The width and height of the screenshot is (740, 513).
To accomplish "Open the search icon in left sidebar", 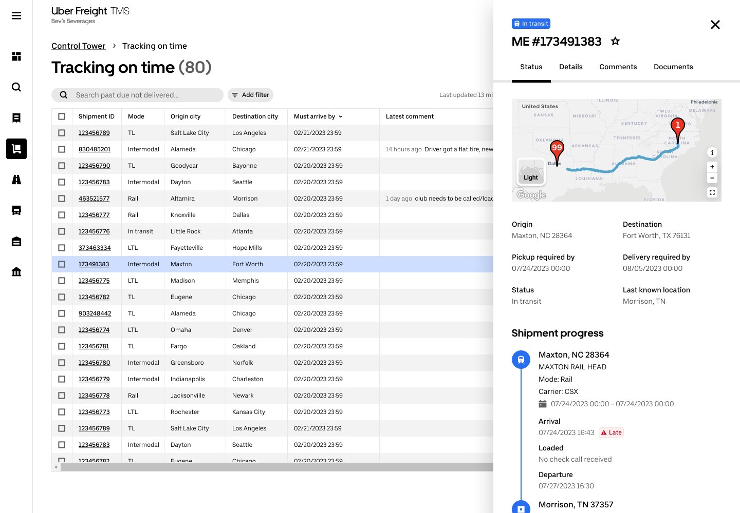I will pyautogui.click(x=16, y=87).
